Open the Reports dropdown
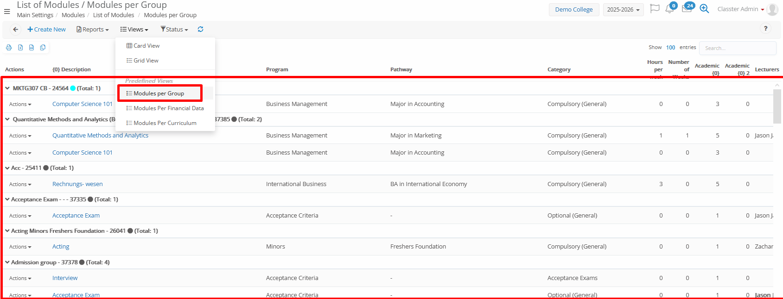The image size is (783, 299). coord(93,30)
